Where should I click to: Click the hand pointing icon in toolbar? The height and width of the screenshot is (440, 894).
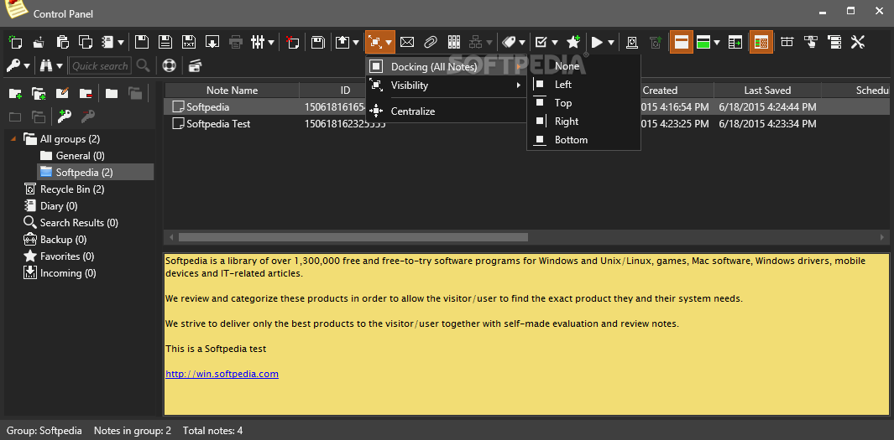[x=810, y=42]
